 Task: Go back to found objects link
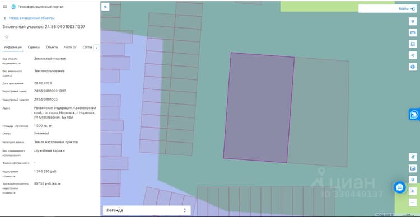(31, 18)
